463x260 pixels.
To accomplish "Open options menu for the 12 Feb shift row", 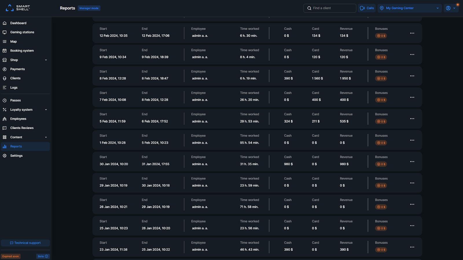I will 412,33.
